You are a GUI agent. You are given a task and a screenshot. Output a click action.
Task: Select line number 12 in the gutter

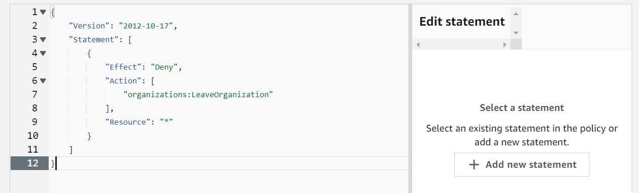(33, 163)
